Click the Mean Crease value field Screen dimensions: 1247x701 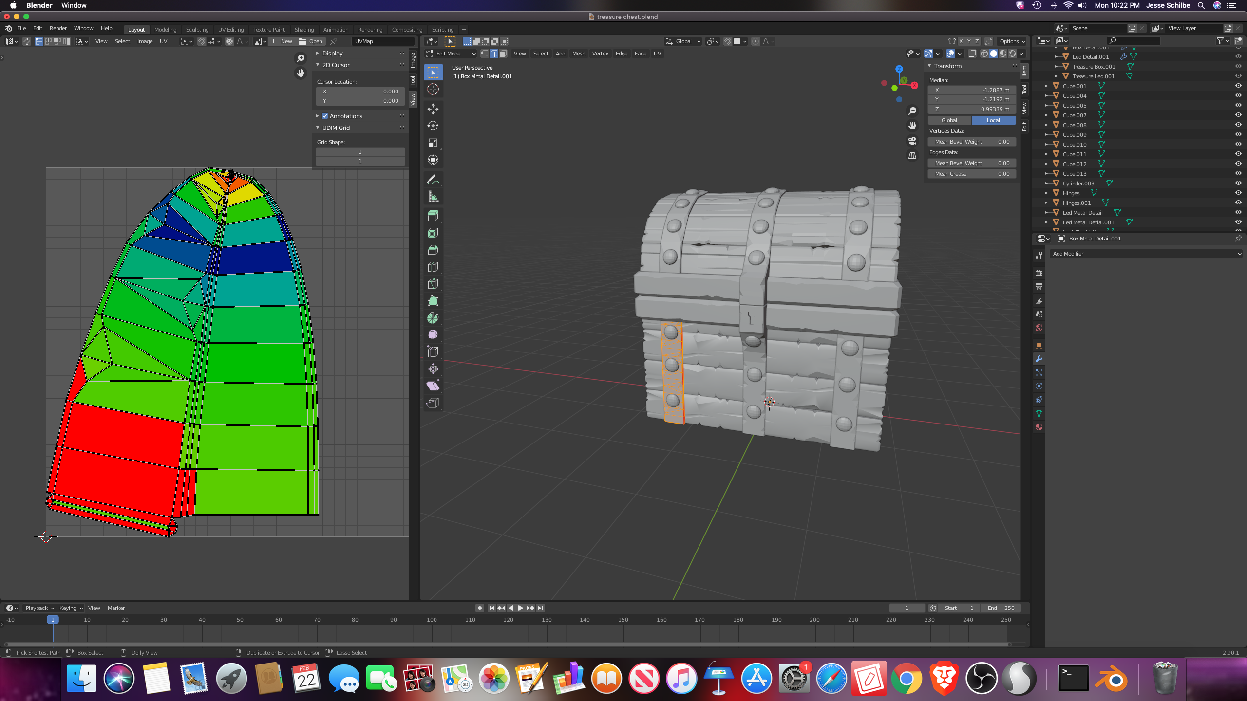point(971,174)
